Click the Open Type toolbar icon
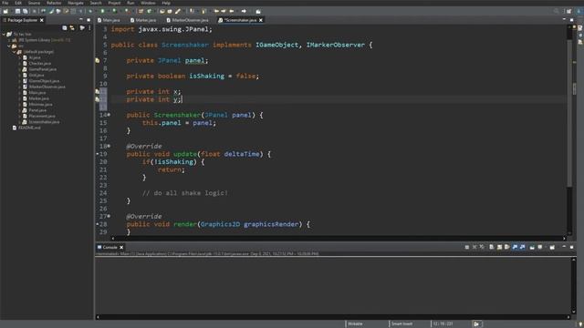 click(162, 11)
